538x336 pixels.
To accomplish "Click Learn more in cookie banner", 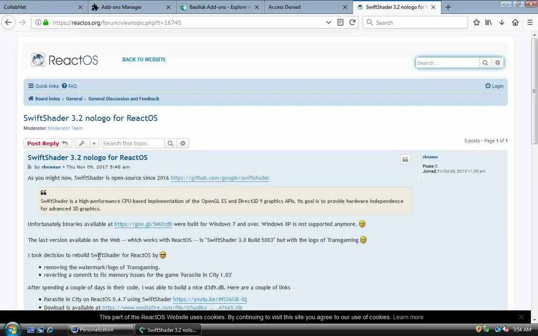I will (408, 317).
